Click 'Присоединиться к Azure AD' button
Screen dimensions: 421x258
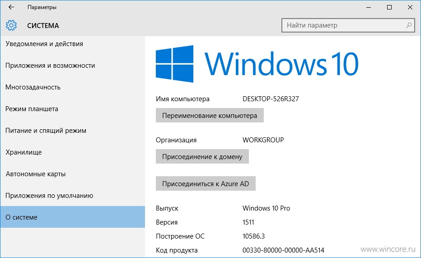pyautogui.click(x=206, y=183)
